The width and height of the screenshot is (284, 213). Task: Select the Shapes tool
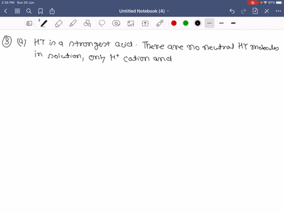click(88, 24)
